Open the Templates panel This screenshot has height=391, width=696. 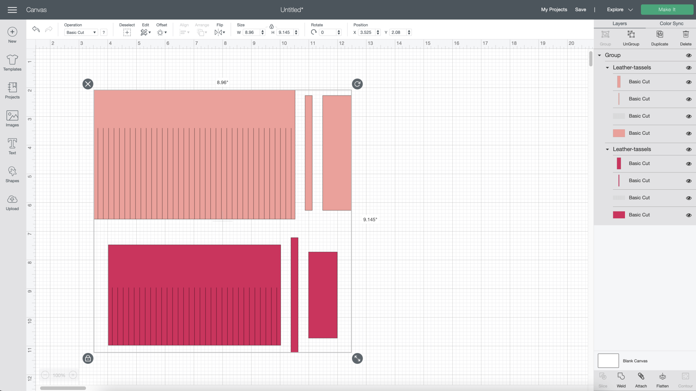pyautogui.click(x=12, y=63)
